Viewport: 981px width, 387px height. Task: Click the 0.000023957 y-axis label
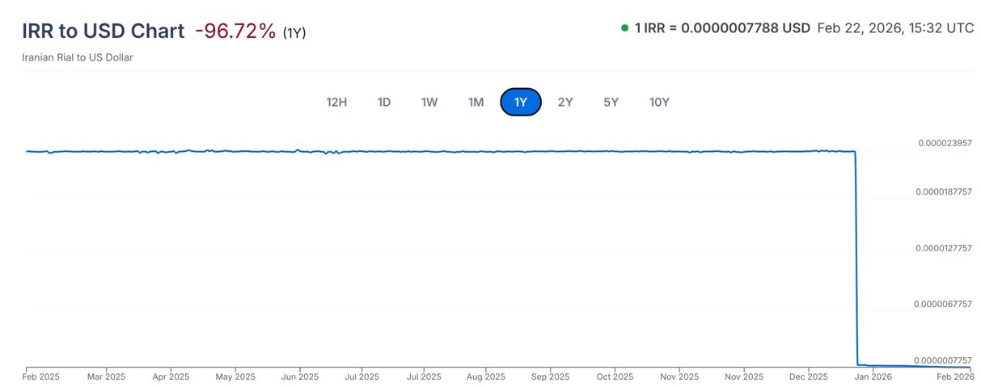tap(945, 143)
